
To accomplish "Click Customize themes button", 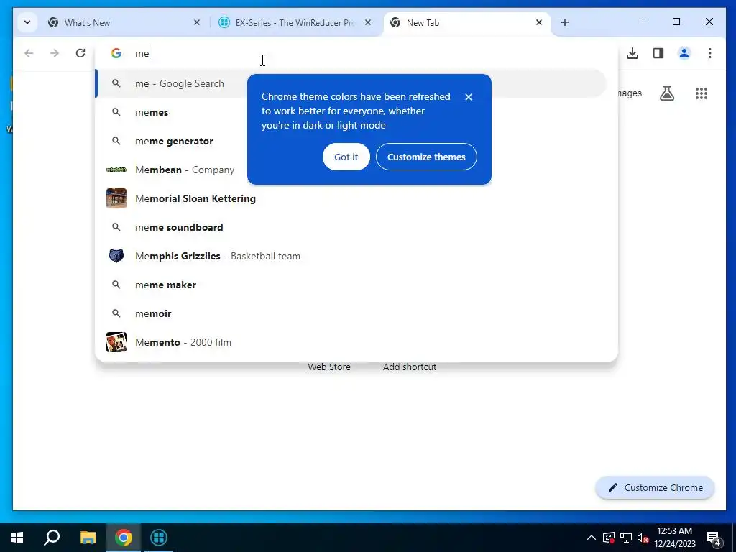I will pyautogui.click(x=426, y=157).
